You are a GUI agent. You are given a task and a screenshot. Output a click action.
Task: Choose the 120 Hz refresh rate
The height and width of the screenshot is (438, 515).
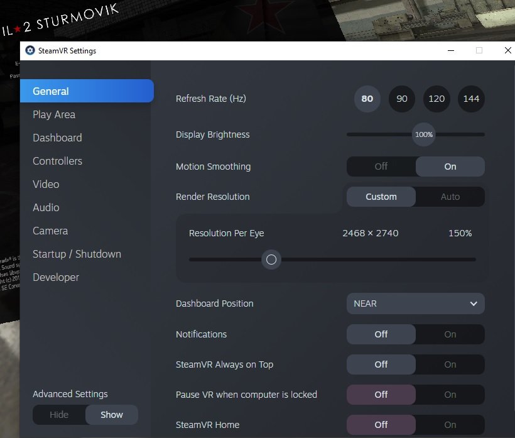click(436, 99)
